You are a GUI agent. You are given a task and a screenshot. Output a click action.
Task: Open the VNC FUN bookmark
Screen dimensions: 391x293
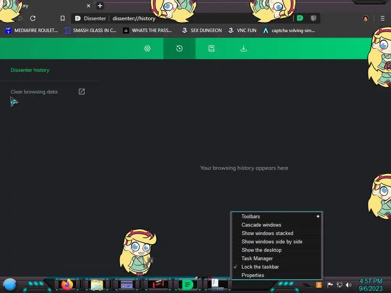[x=242, y=31]
